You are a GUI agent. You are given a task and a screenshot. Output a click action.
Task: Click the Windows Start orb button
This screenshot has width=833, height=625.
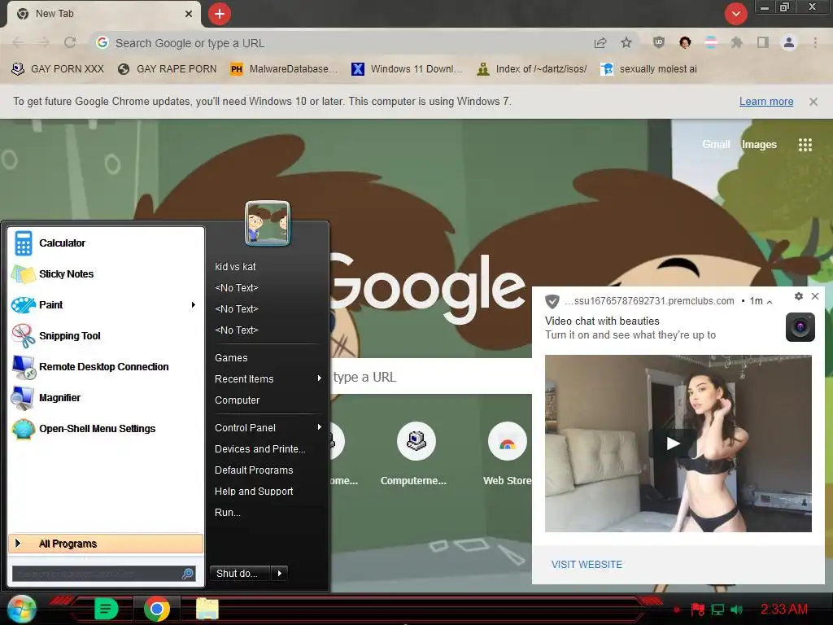(21, 609)
